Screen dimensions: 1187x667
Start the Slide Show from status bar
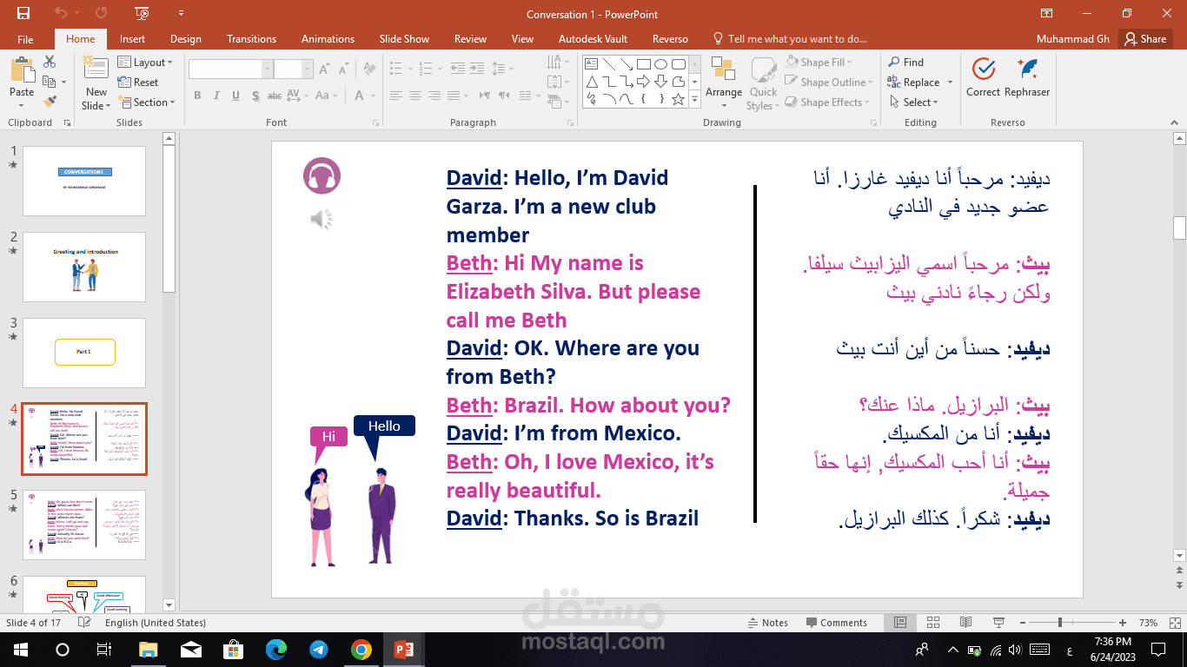coord(998,623)
